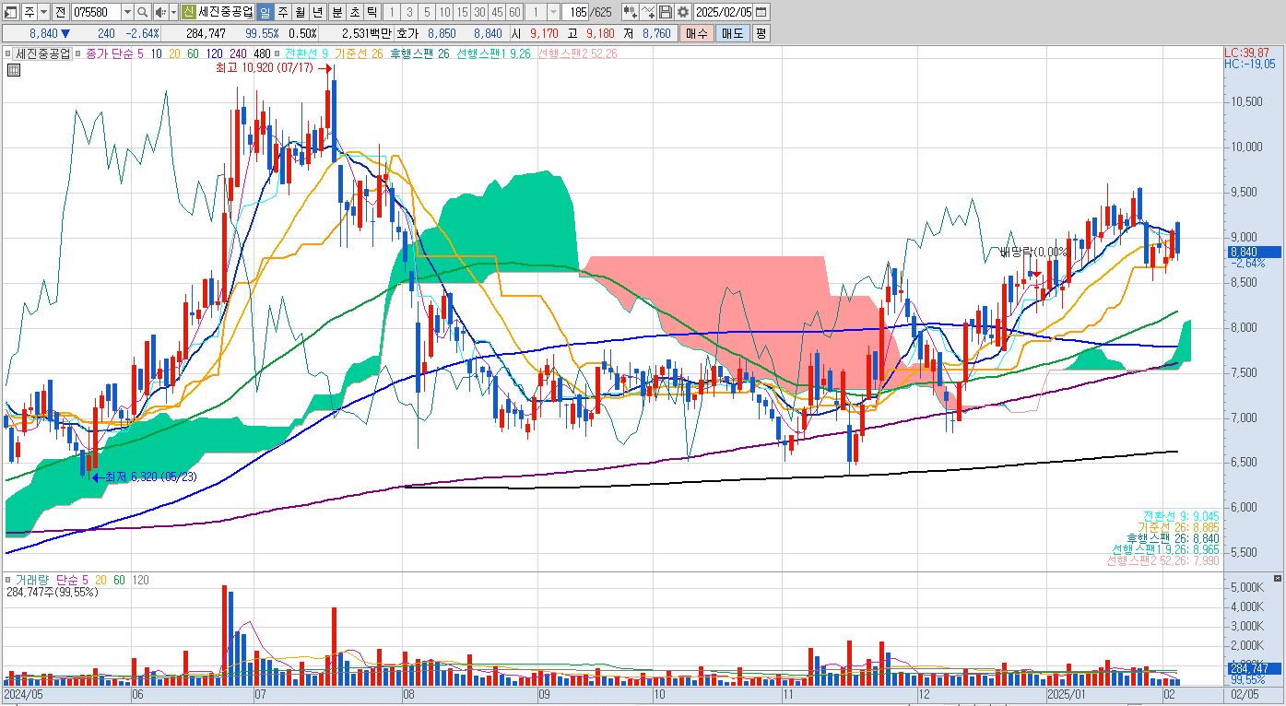Open the speaker sound icon

click(159, 12)
